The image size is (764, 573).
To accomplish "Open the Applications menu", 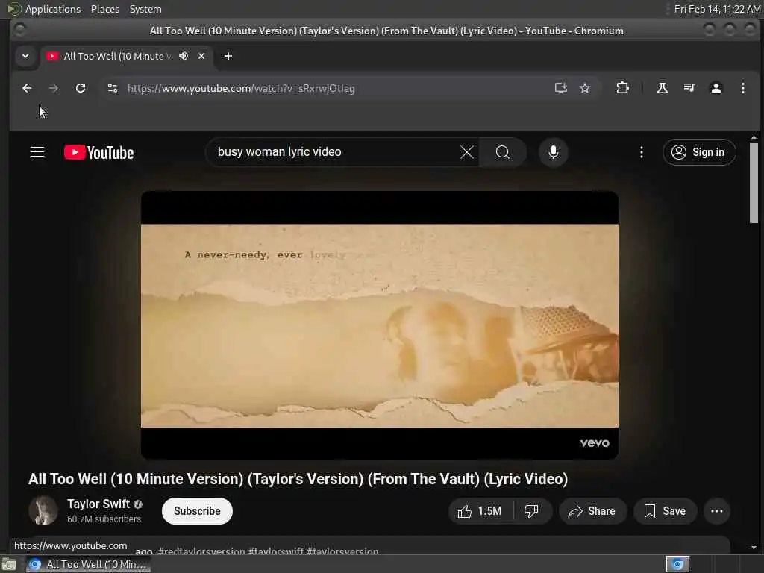I will 53,9.
